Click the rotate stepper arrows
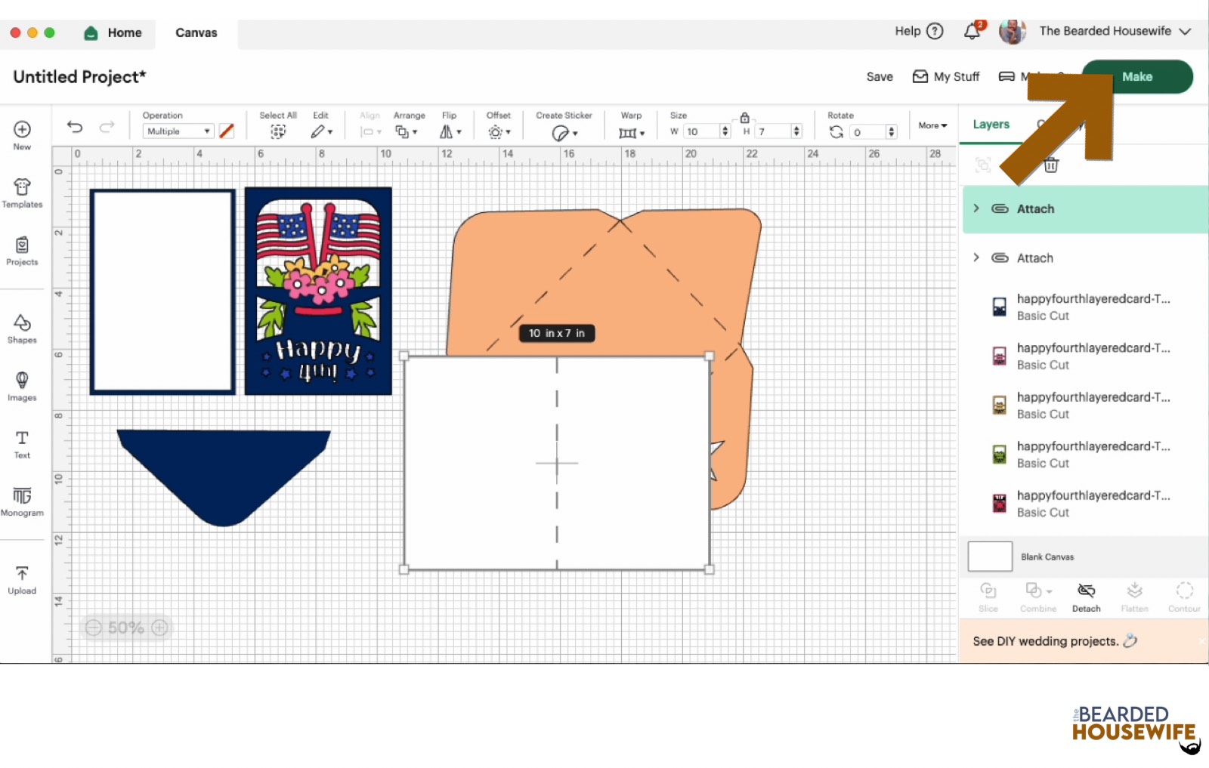Screen dimensions: 1209x768 point(892,132)
